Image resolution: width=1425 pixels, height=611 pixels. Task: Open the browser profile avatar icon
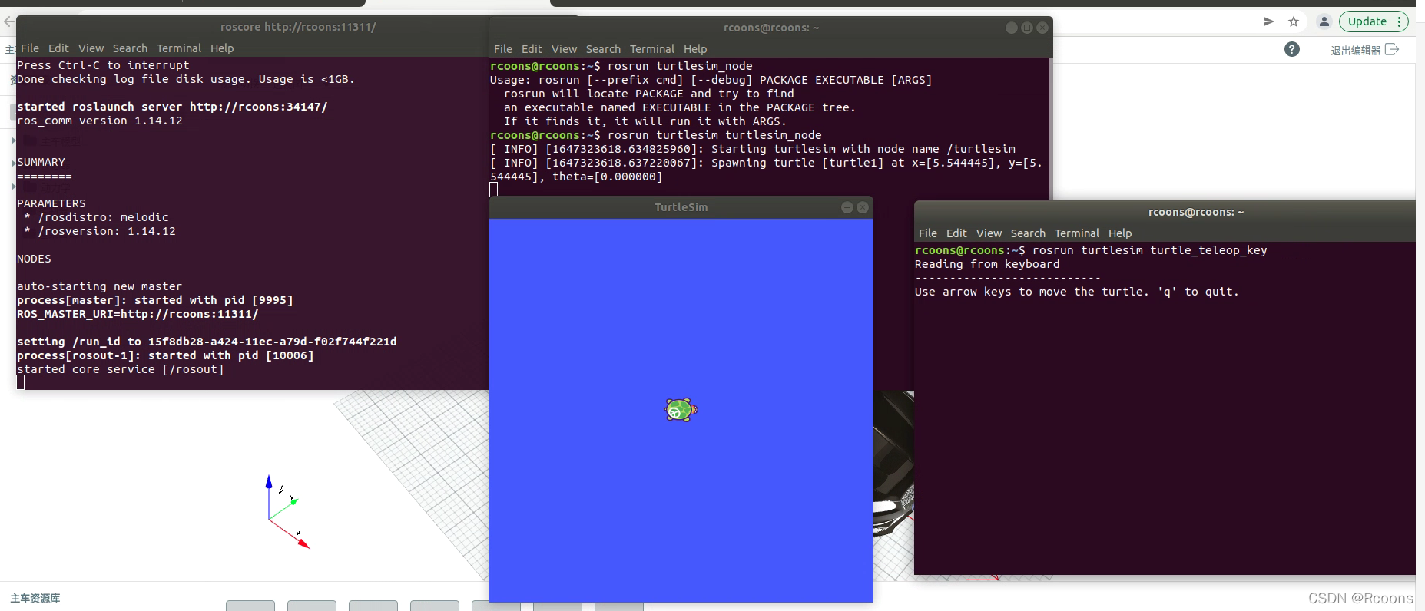coord(1324,21)
